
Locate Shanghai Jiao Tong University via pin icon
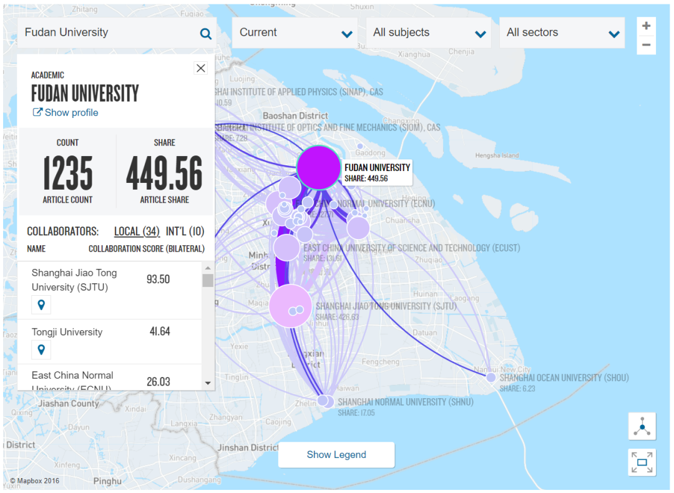pyautogui.click(x=41, y=305)
